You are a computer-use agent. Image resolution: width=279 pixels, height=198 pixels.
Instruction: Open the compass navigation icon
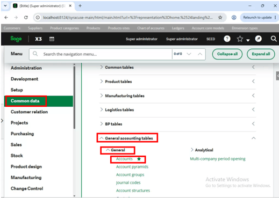tap(258, 39)
